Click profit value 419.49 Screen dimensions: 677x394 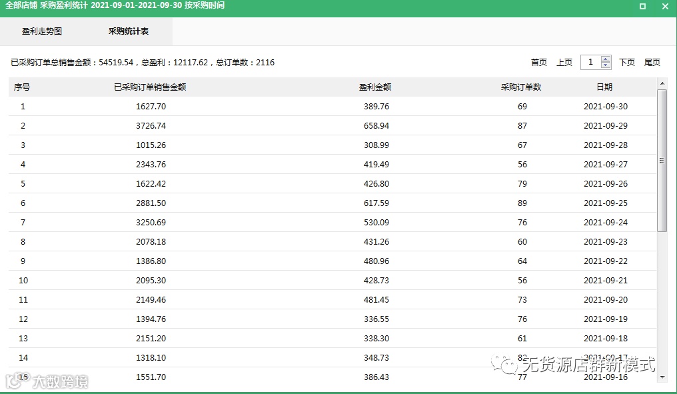click(376, 165)
